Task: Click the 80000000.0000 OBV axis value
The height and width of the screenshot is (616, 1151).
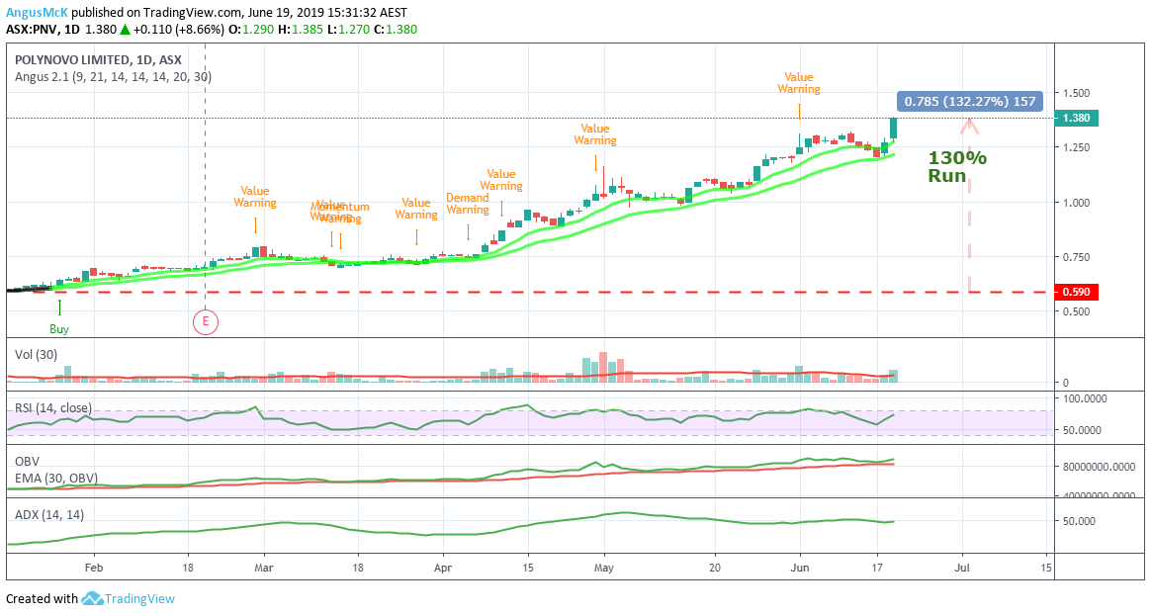Action: pos(1099,467)
